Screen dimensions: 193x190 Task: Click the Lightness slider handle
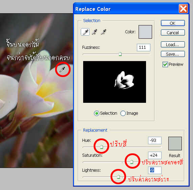(118, 177)
